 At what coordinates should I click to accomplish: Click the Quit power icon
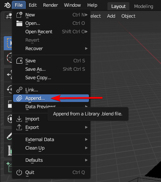[x=19, y=172]
